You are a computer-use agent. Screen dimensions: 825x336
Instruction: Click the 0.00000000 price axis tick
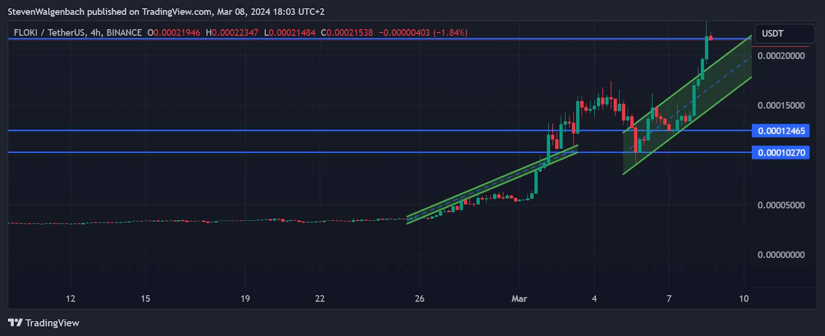pyautogui.click(x=781, y=255)
